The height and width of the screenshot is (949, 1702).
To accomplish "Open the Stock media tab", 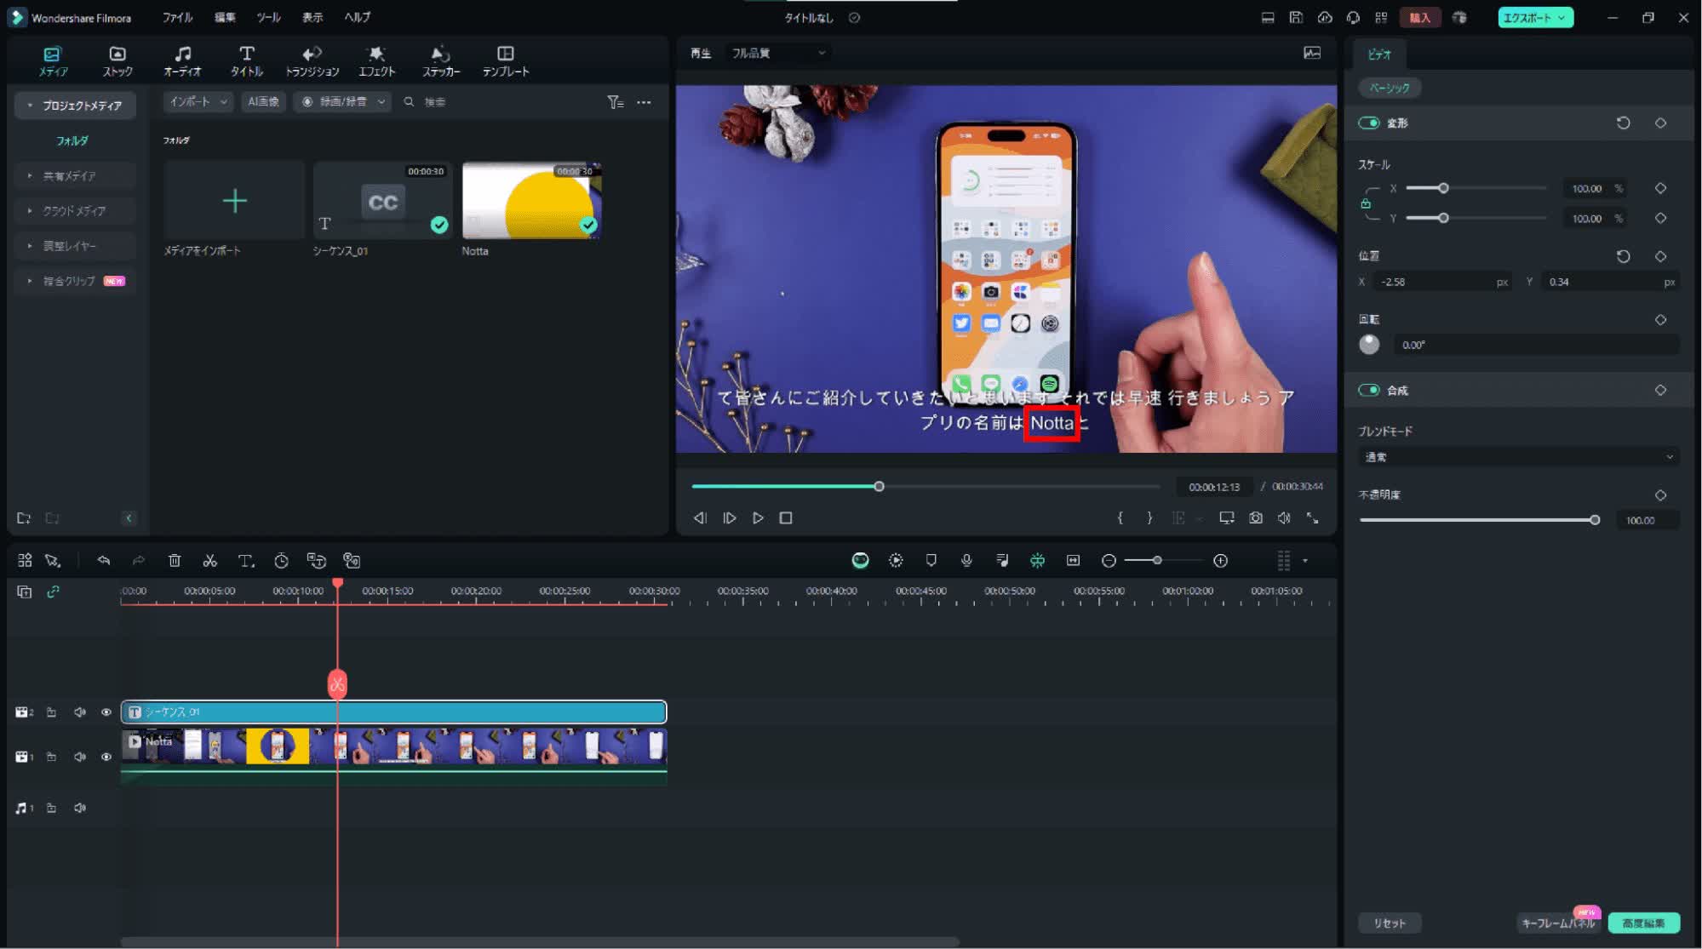I will 117,61.
